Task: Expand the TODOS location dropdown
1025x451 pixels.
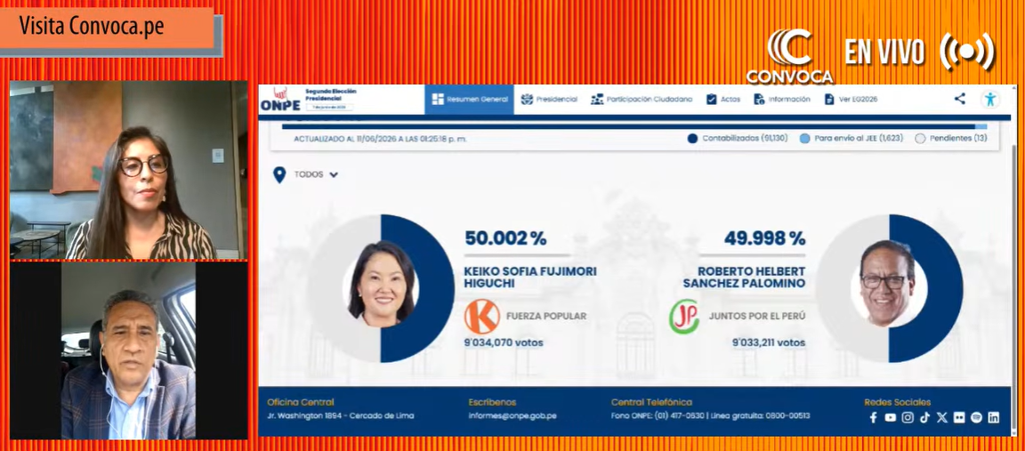Action: 316,174
